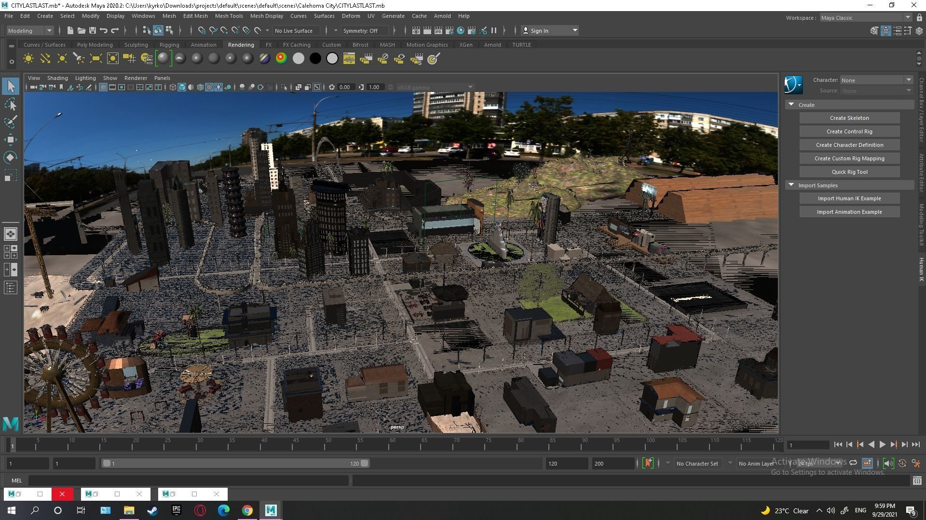
Task: Switch to the Animation shelf tab
Action: click(x=204, y=45)
